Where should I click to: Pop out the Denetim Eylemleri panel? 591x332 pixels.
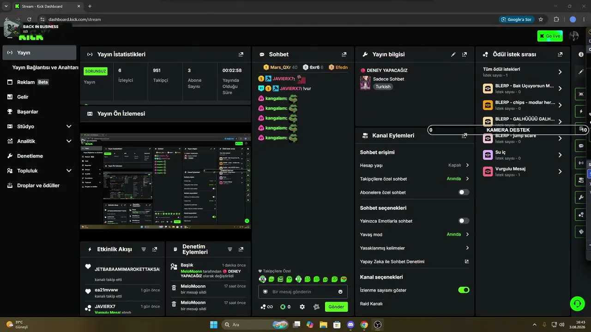coord(241,249)
